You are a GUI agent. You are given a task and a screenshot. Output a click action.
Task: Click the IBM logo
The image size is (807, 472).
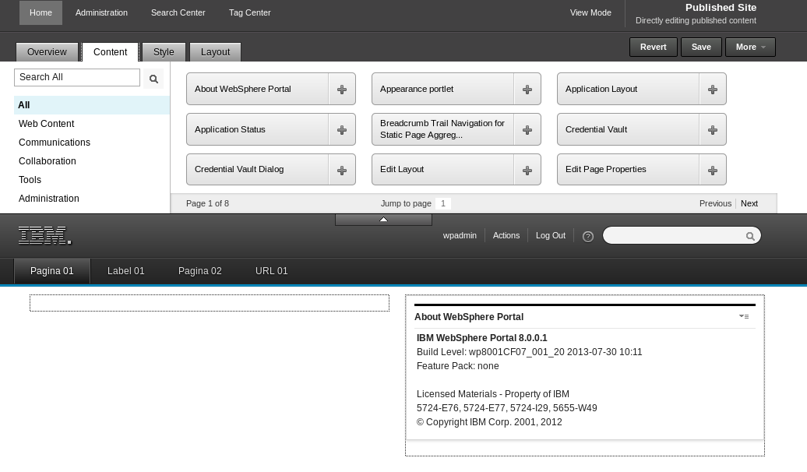[x=44, y=235]
